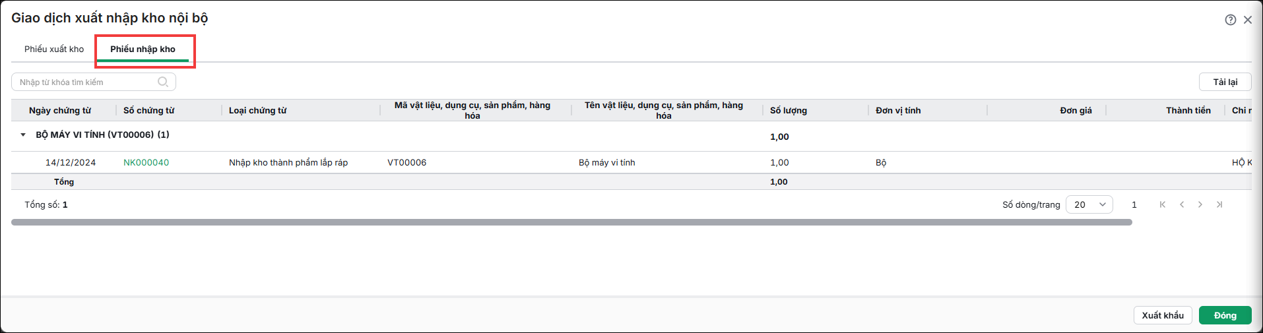Screen dimensions: 1263x333
Task: Click the green Đóng button
Action: coord(1225,315)
